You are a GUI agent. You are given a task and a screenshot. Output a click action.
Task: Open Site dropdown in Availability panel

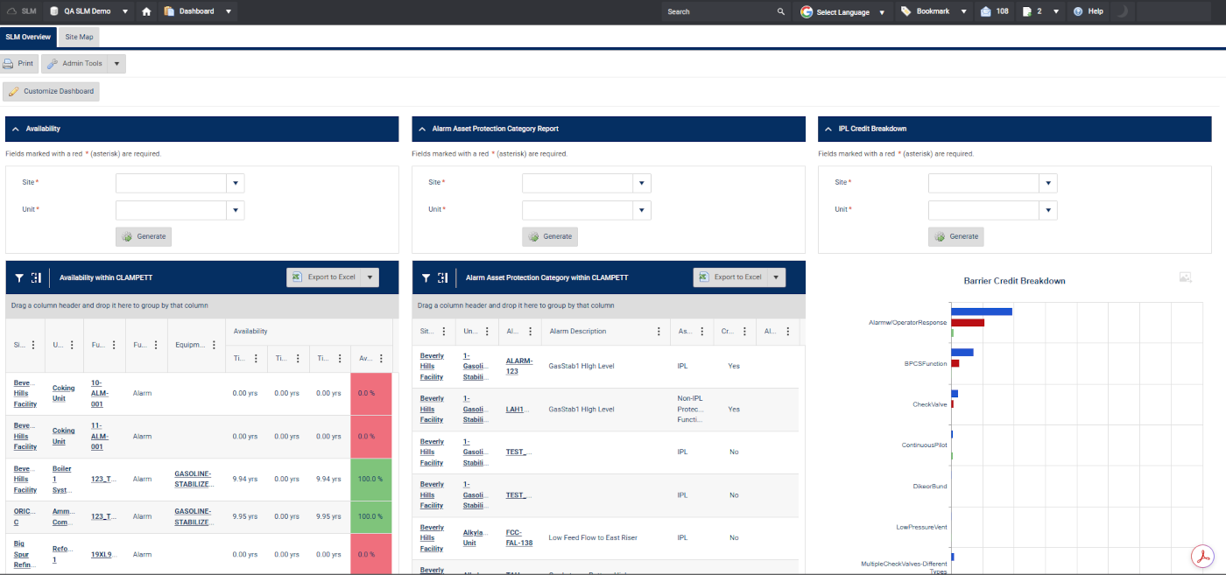(235, 183)
